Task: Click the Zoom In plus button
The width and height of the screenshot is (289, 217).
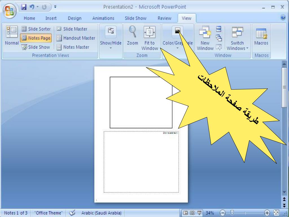Action: pyautogui.click(x=267, y=213)
